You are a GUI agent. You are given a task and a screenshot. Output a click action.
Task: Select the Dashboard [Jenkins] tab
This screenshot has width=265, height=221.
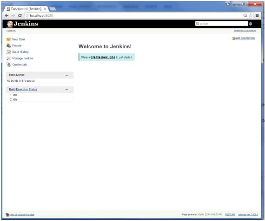pos(26,9)
